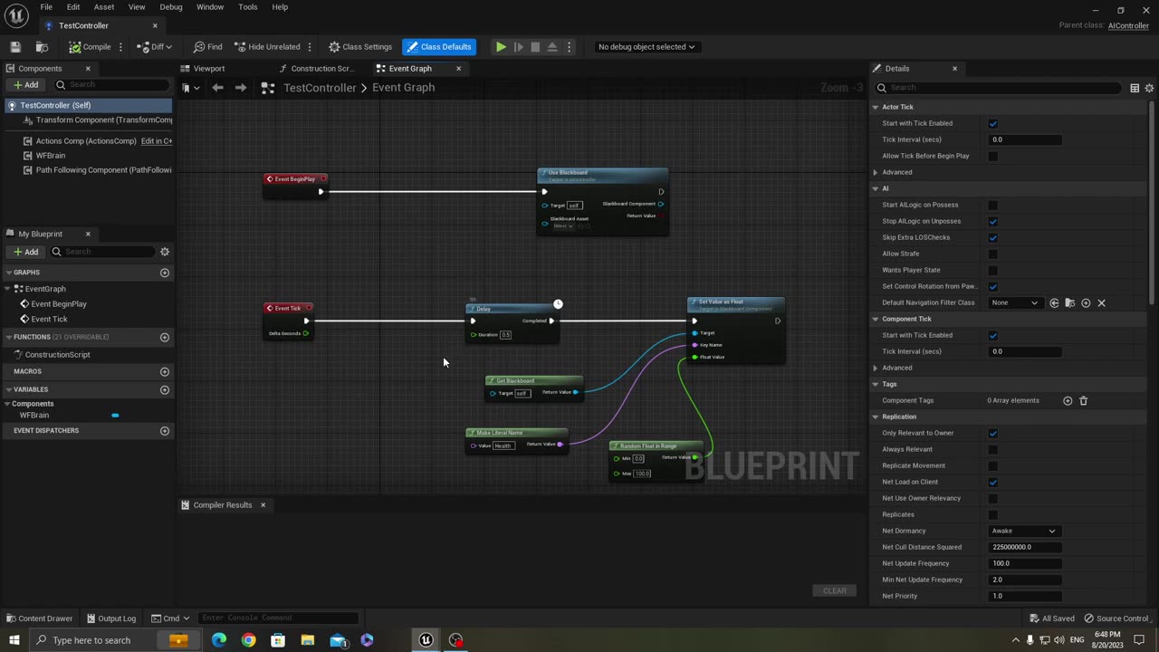Viewport: 1159px width, 652px height.
Task: Open the play options menu dots
Action: coord(570,47)
